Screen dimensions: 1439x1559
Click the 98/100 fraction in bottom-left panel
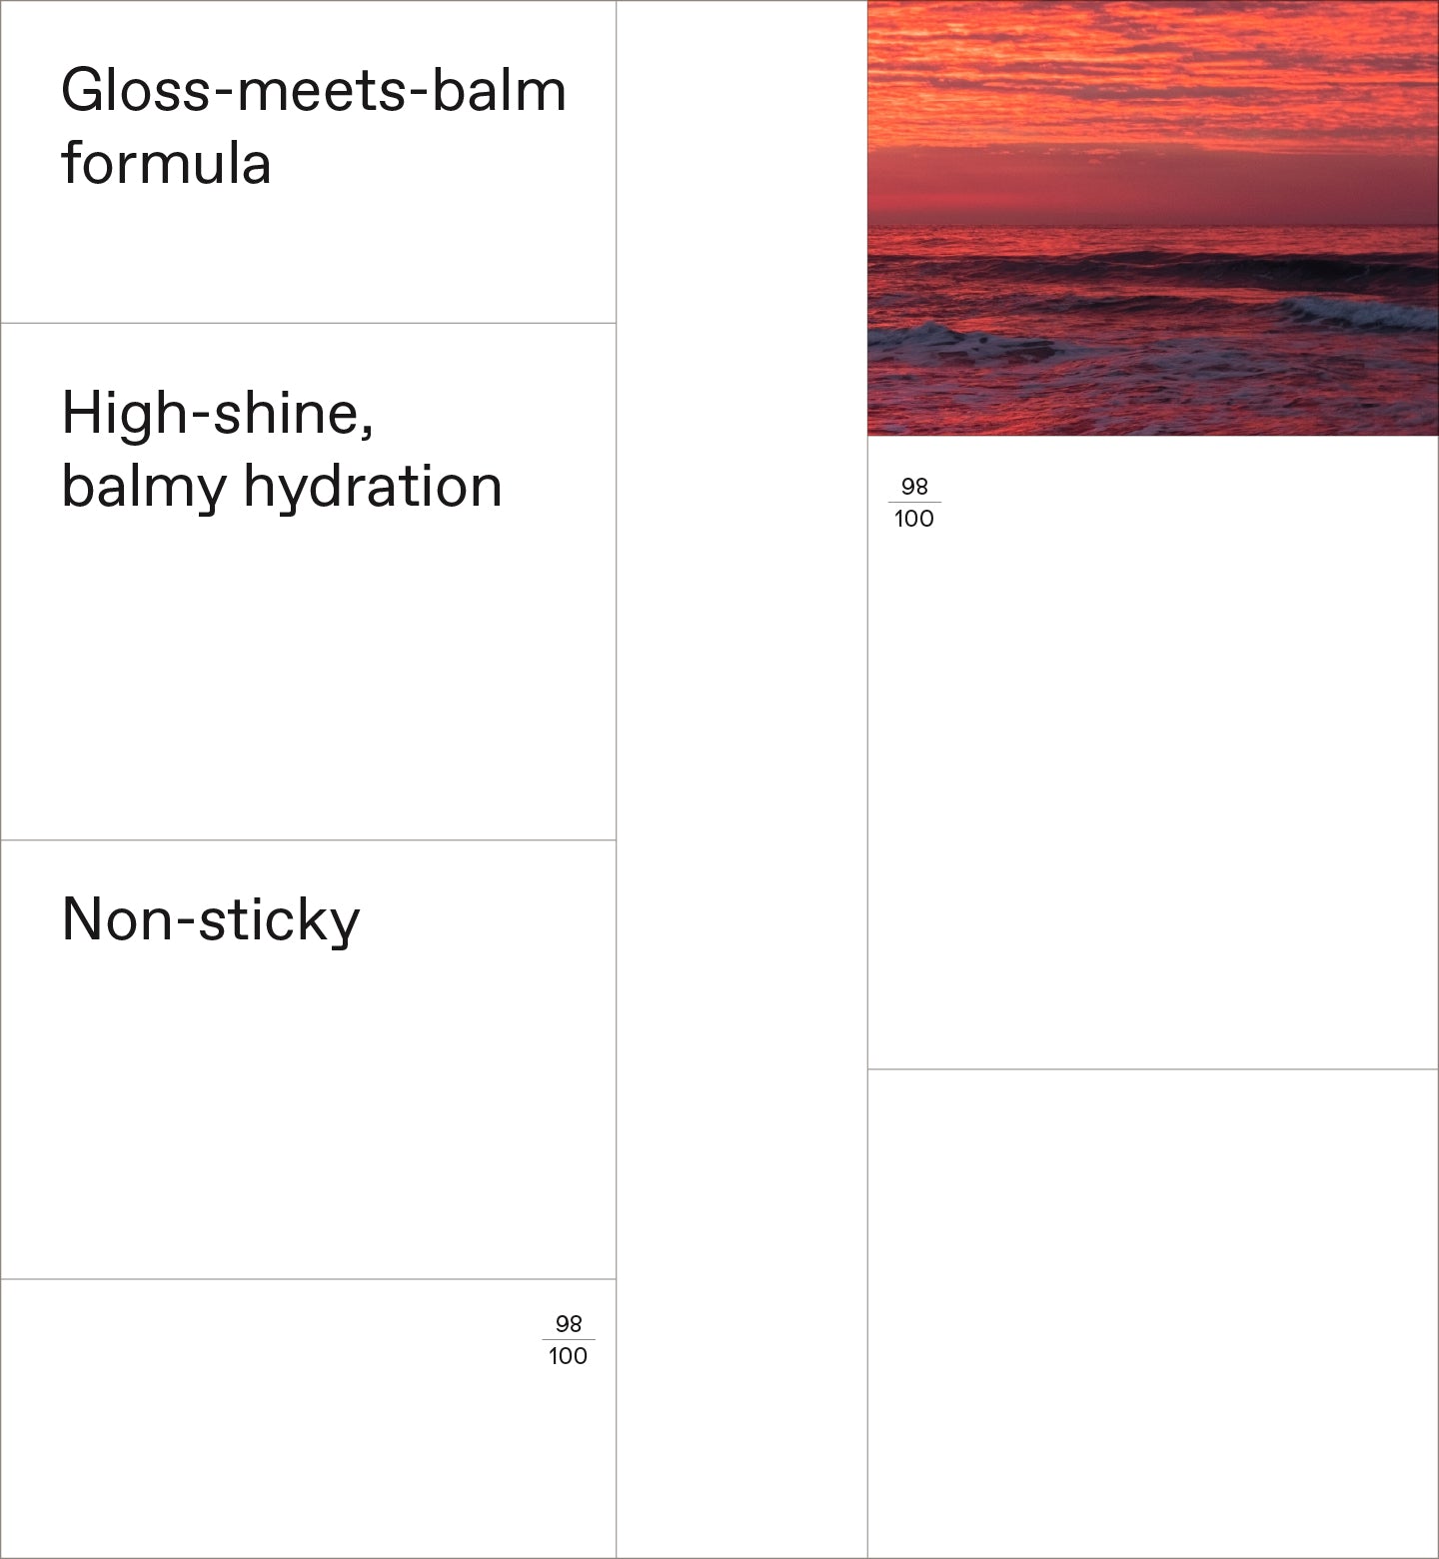tap(568, 1340)
